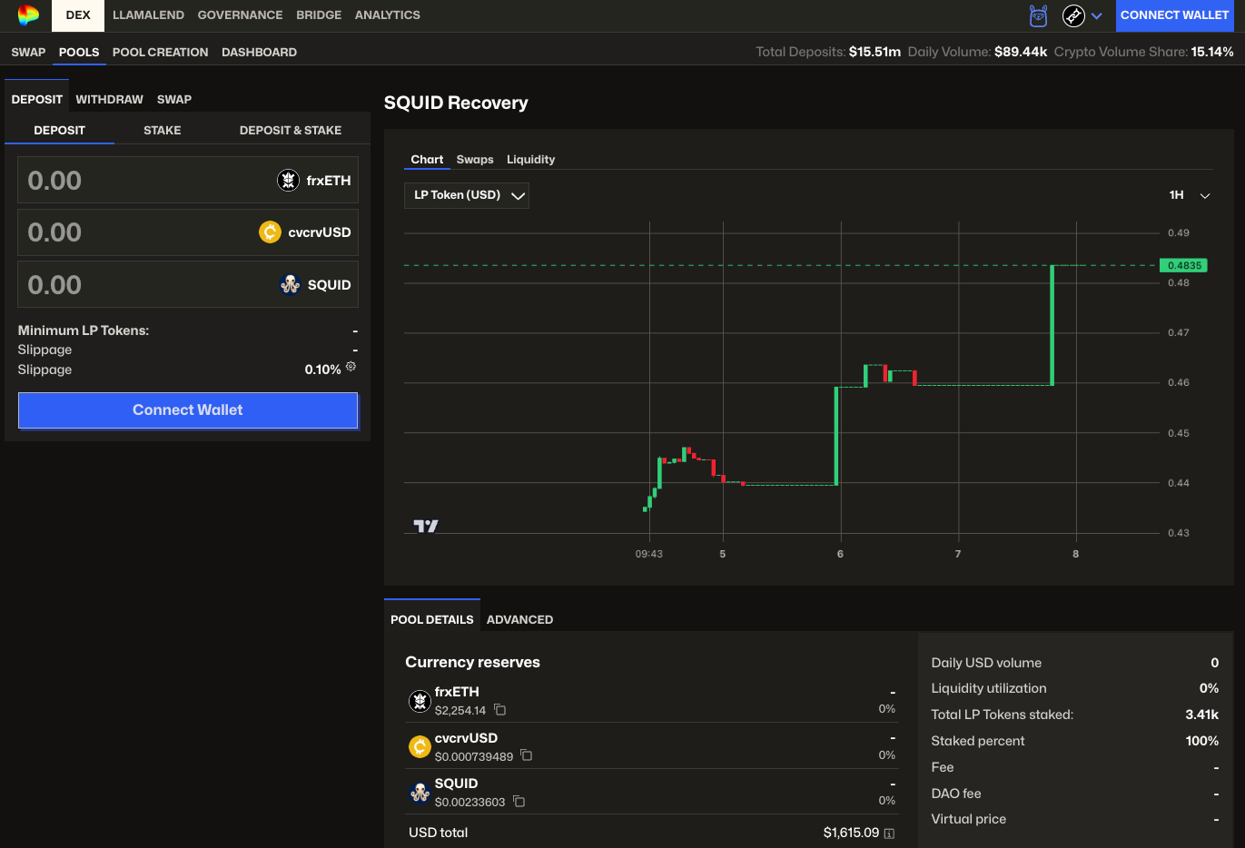Click the Curve rainbow logo
Image resolution: width=1245 pixels, height=848 pixels.
[x=28, y=15]
